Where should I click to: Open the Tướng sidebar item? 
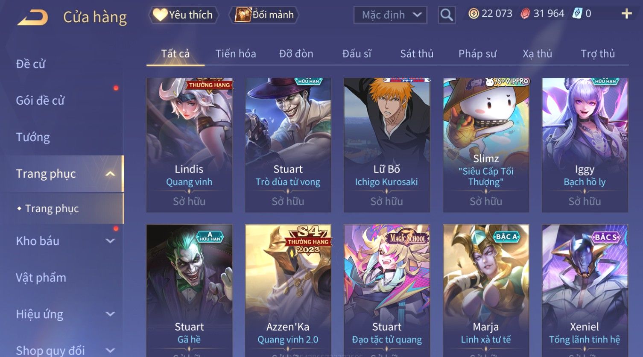[x=33, y=137]
